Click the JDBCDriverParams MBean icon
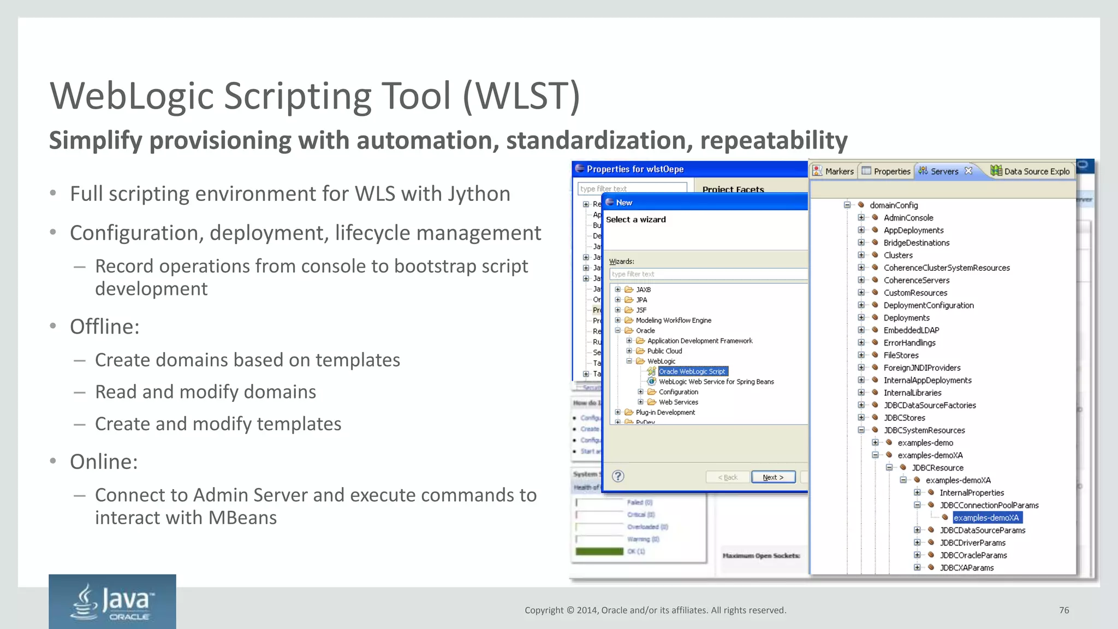The height and width of the screenshot is (629, 1118). pos(931,543)
